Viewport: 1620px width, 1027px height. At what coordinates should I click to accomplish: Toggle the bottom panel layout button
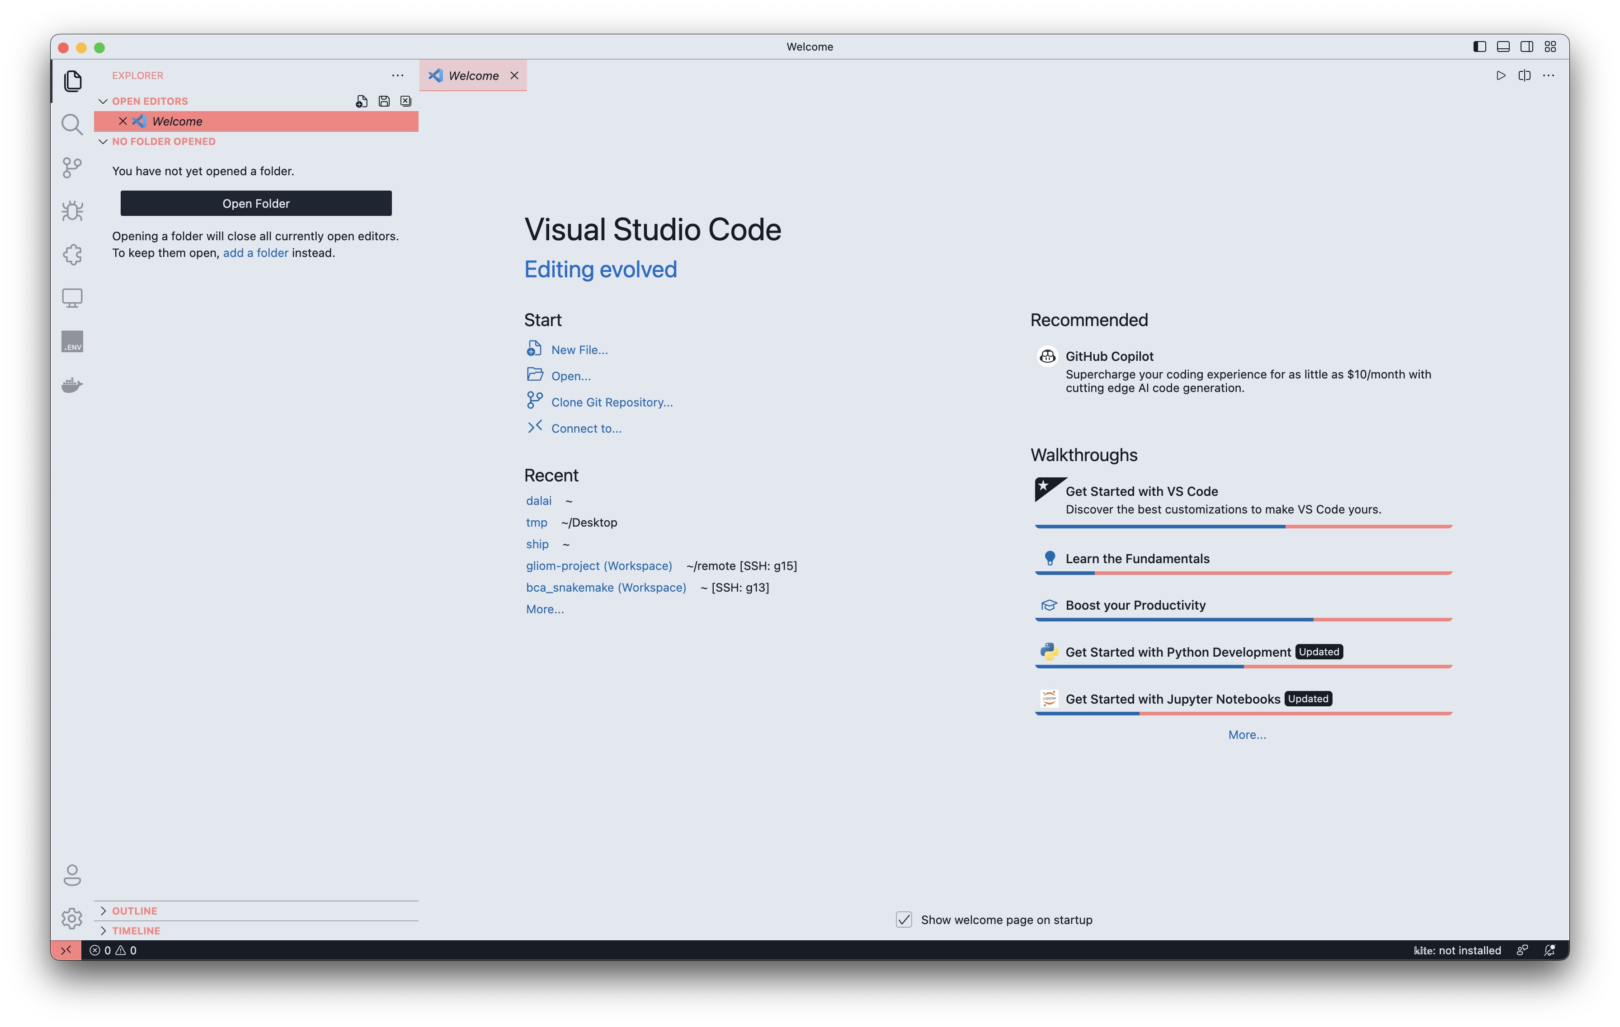point(1503,47)
